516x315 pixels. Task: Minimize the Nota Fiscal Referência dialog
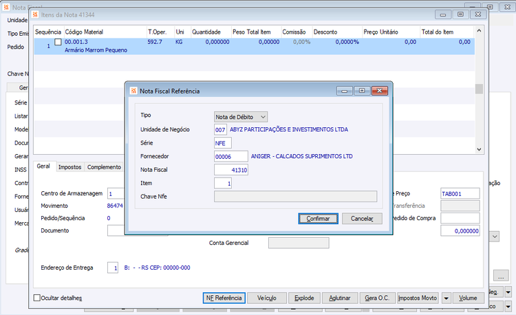(x=345, y=91)
